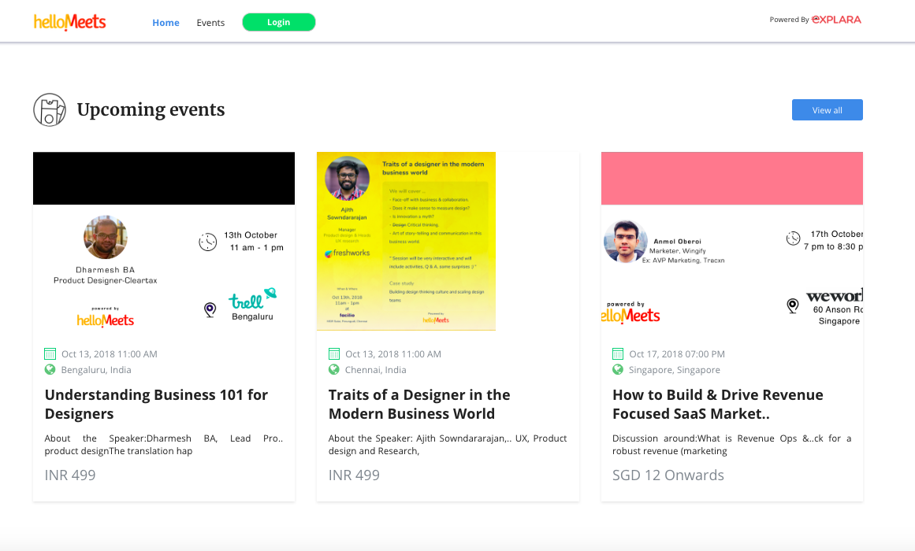Click the Upcoming events ticket icon
915x551 pixels.
pyautogui.click(x=50, y=109)
